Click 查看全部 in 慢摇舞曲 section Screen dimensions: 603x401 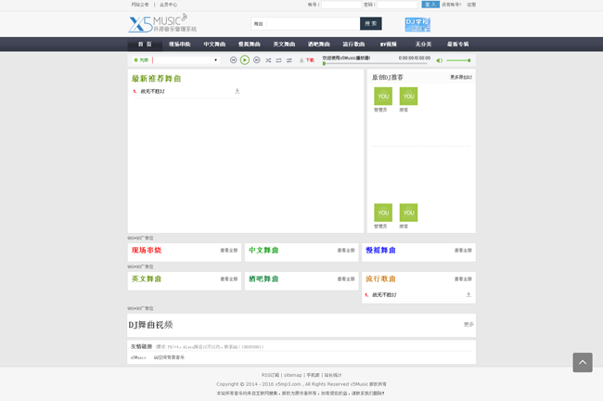click(463, 251)
